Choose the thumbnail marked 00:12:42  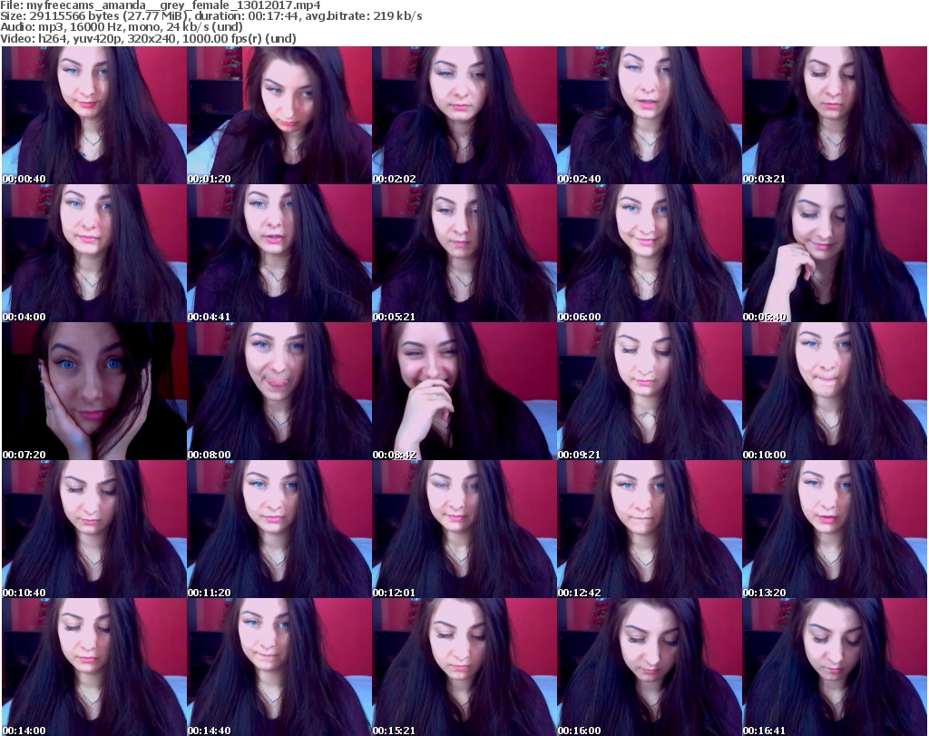(x=650, y=529)
